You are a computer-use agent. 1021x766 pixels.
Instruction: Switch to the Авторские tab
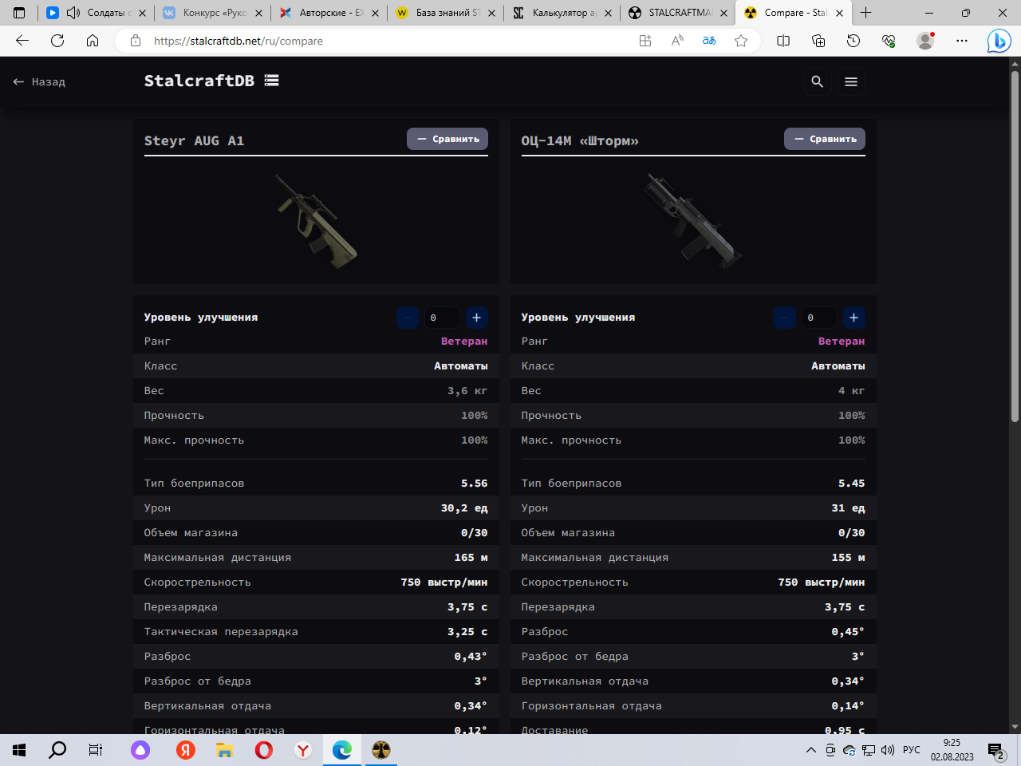pos(329,13)
